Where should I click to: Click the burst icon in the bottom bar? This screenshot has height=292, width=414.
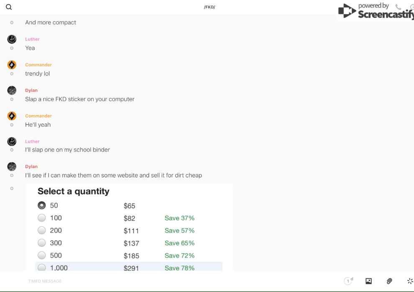pos(410,281)
